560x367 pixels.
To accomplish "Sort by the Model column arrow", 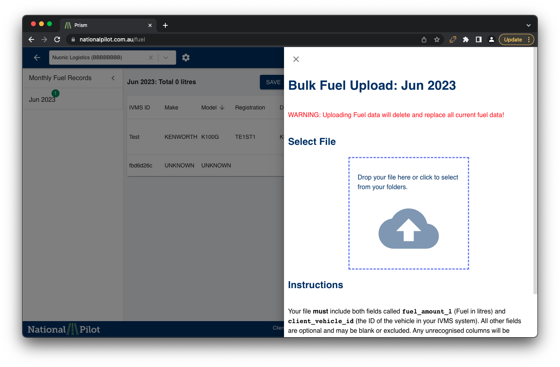I will coord(222,107).
